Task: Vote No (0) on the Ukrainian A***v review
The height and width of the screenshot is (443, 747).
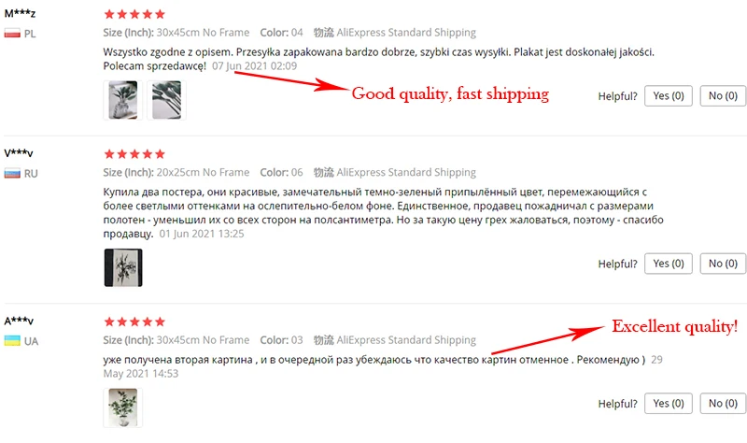Action: pos(723,404)
